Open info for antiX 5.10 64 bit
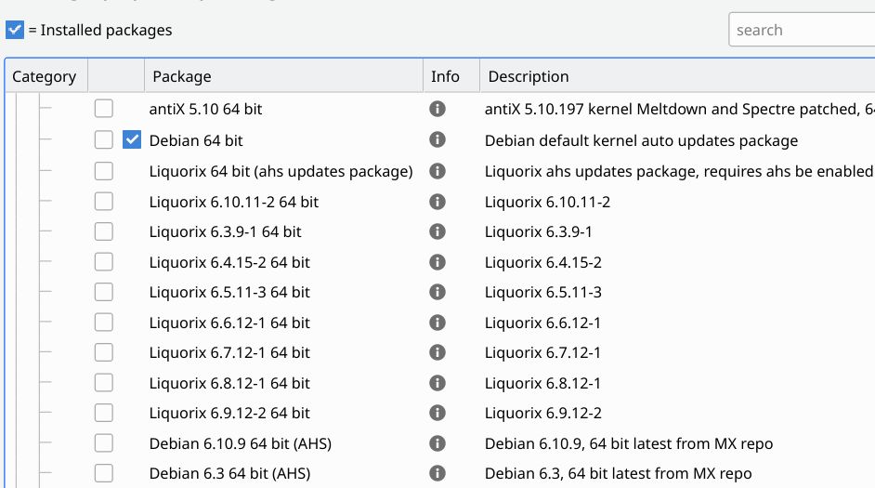Screen dimensions: 875x488 pyautogui.click(x=437, y=110)
